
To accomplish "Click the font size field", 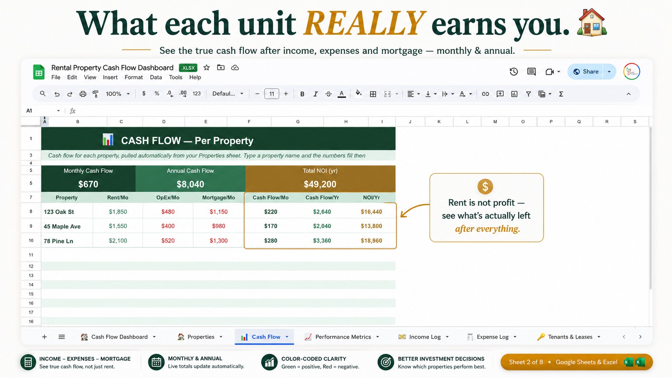I will coord(272,94).
